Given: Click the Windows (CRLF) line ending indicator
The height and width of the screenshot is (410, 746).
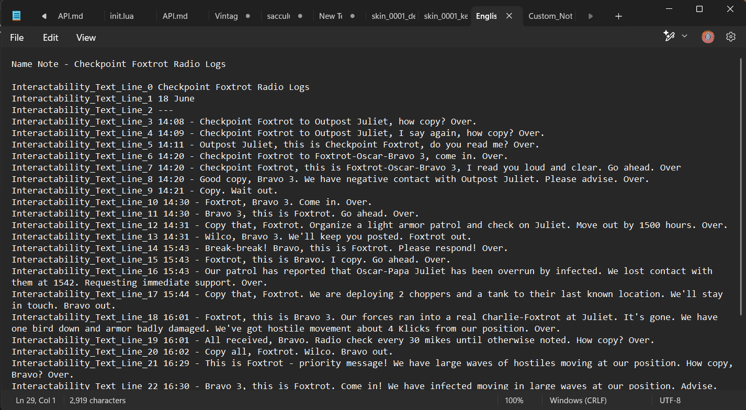Looking at the screenshot, I should [578, 401].
